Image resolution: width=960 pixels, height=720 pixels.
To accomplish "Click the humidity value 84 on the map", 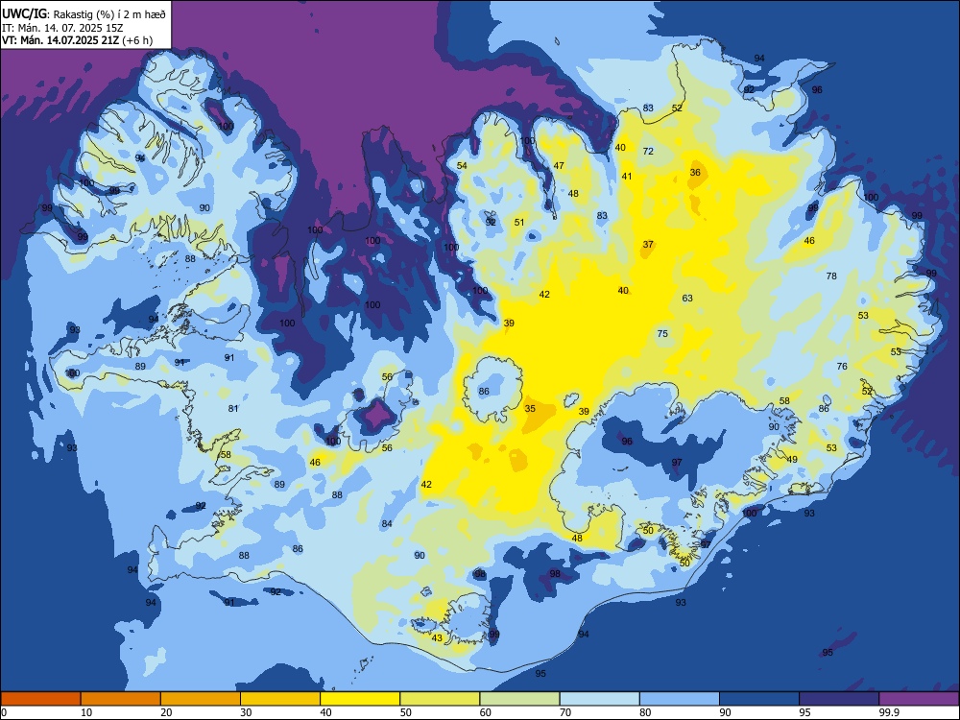I will (387, 524).
